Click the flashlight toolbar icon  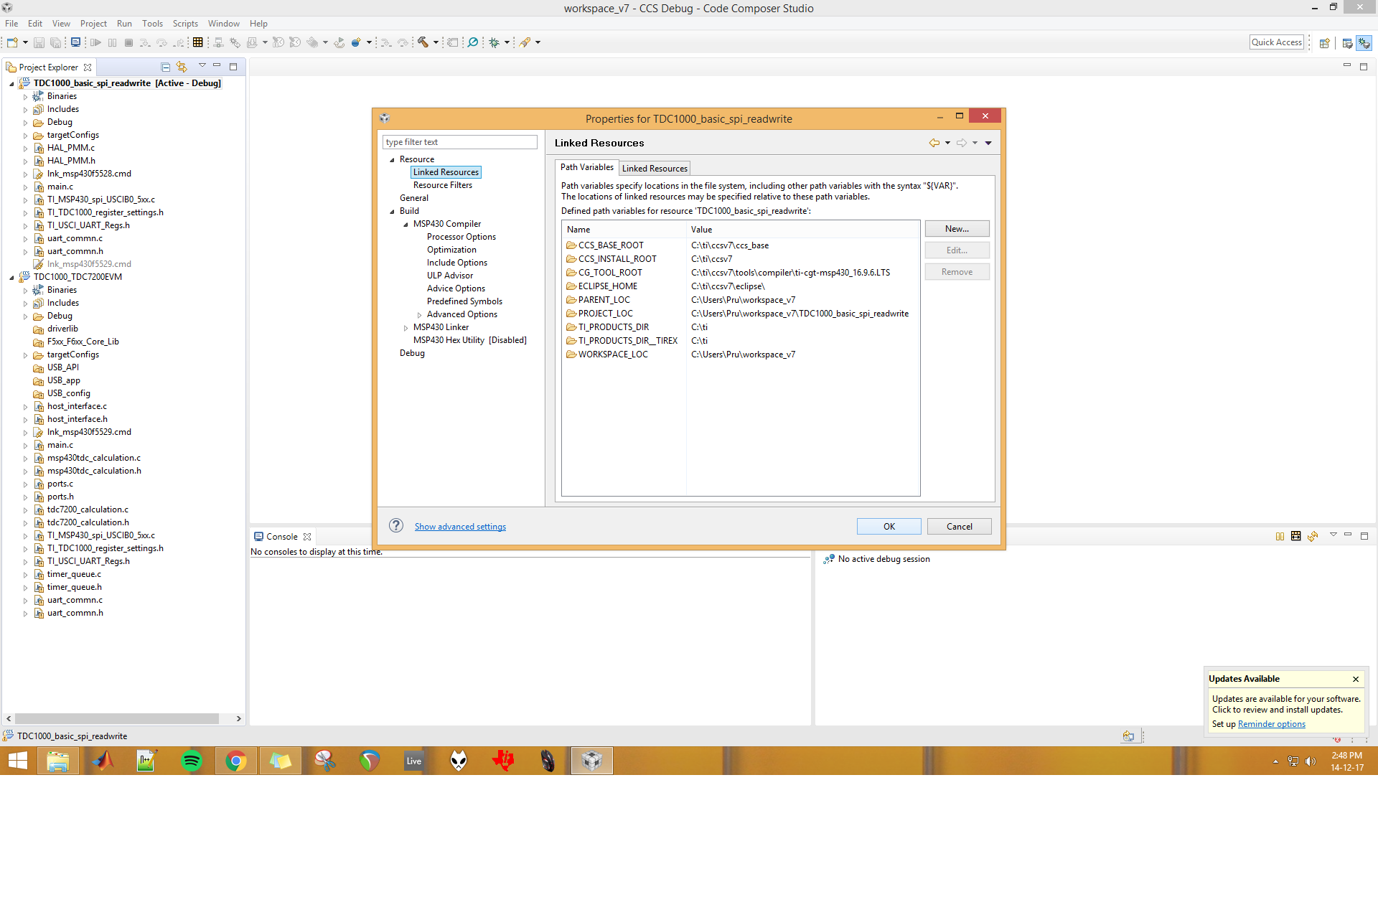coord(525,42)
